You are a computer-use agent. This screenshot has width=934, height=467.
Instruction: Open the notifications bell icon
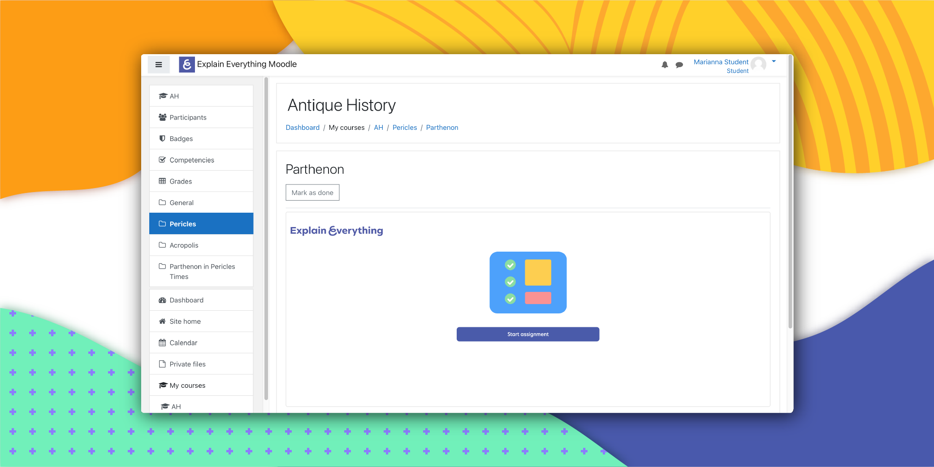[x=665, y=65]
